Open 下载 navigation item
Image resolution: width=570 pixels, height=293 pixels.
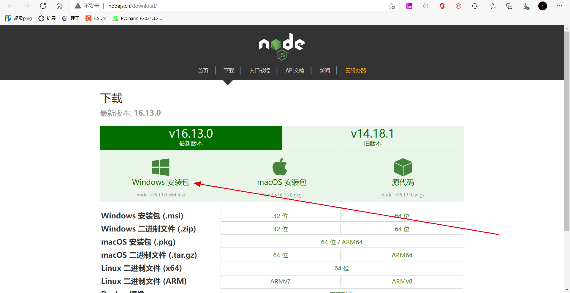229,71
